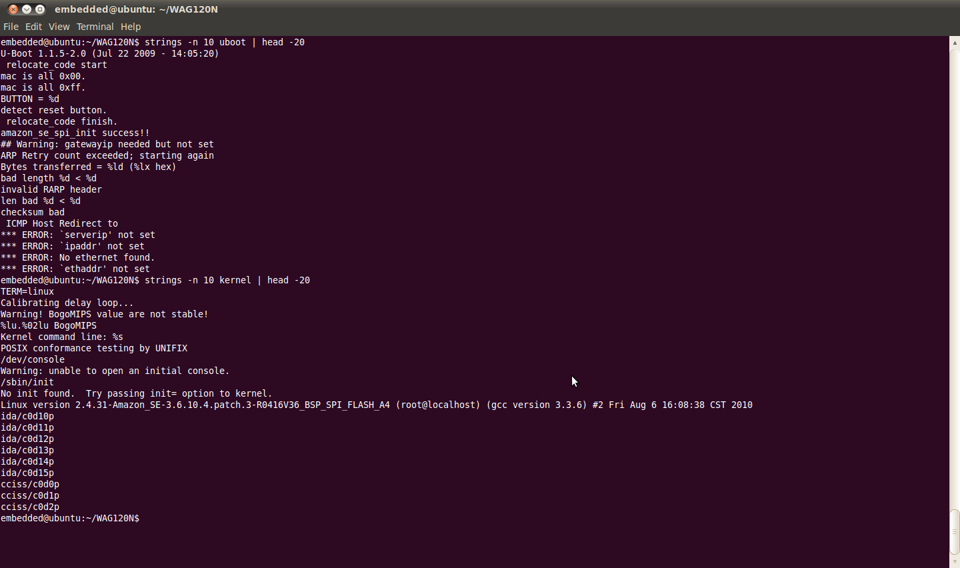Image resolution: width=960 pixels, height=568 pixels.
Task: Open the Terminal menu
Action: (x=95, y=27)
